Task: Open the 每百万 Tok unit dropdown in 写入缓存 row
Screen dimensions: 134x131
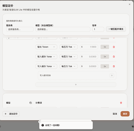Action: (68, 66)
